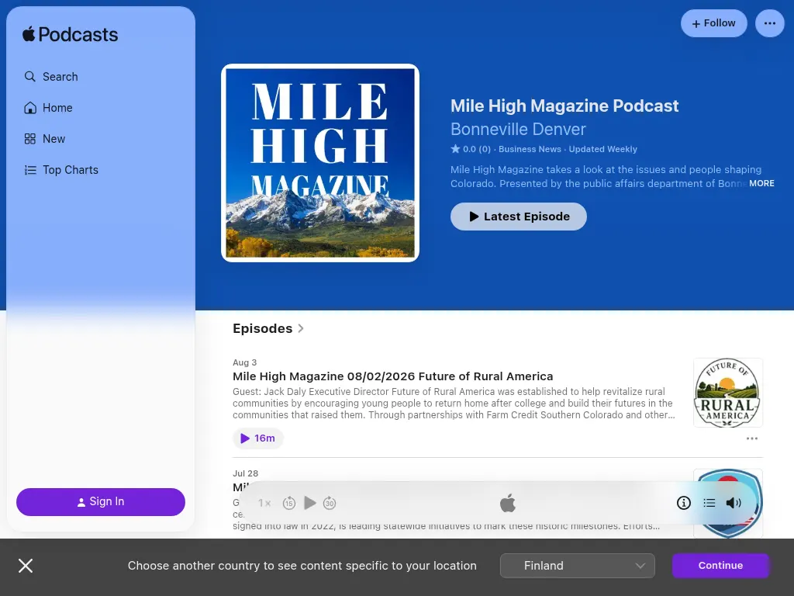Screen dimensions: 794x596
Task: Dismiss the country selection banner
Action: coord(26,566)
